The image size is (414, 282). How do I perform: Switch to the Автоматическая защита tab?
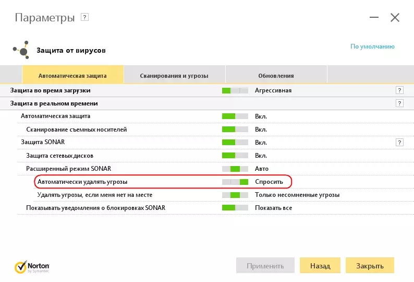(x=72, y=75)
